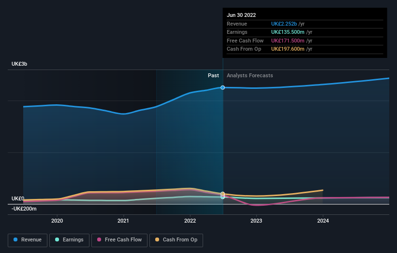397x253 pixels.
Task: Click the UK£2.252b revenue value
Action: (x=284, y=24)
